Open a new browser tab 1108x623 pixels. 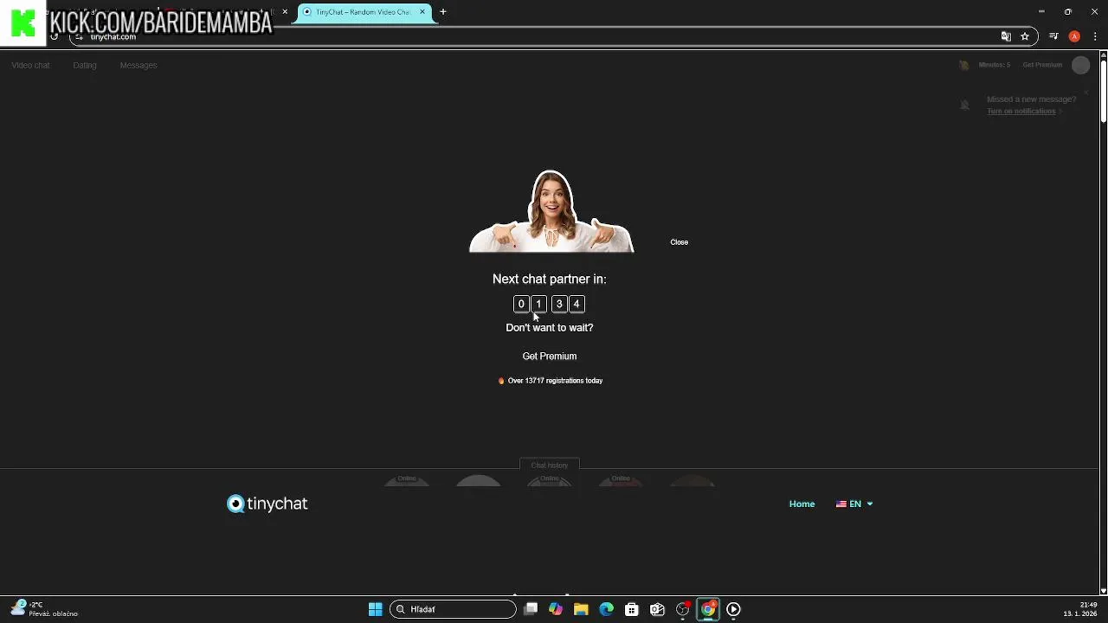[x=443, y=12]
